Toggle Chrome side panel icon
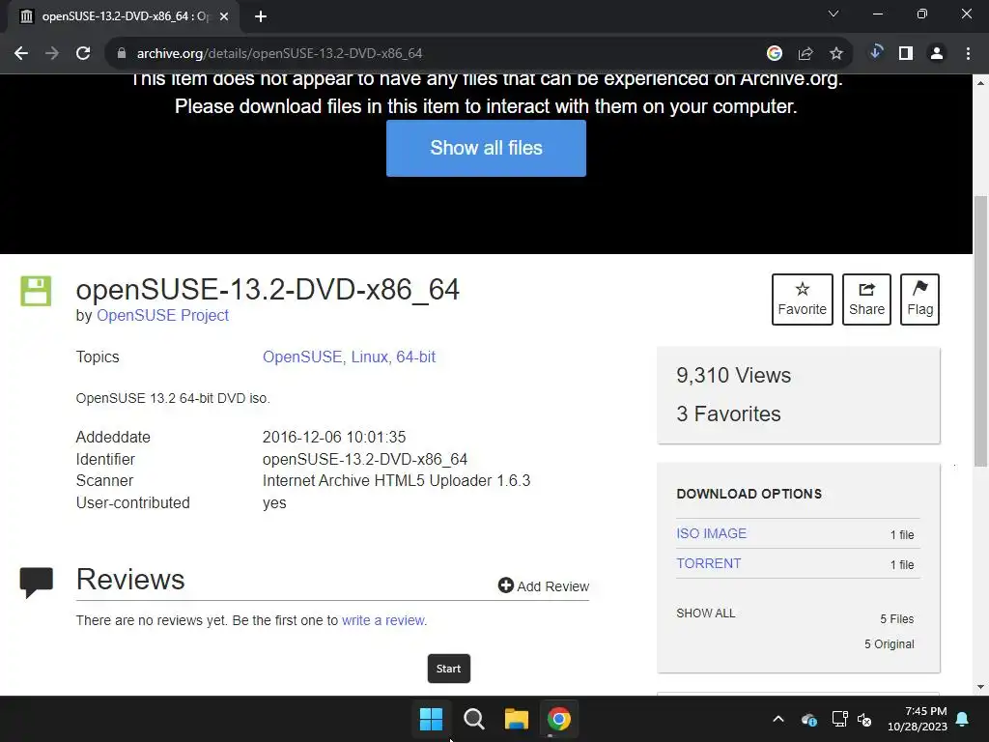The height and width of the screenshot is (742, 989). 906,54
